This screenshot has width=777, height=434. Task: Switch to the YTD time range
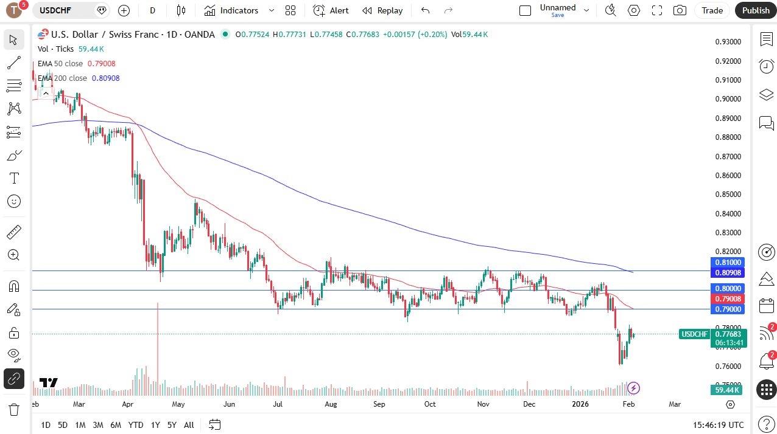pyautogui.click(x=136, y=425)
